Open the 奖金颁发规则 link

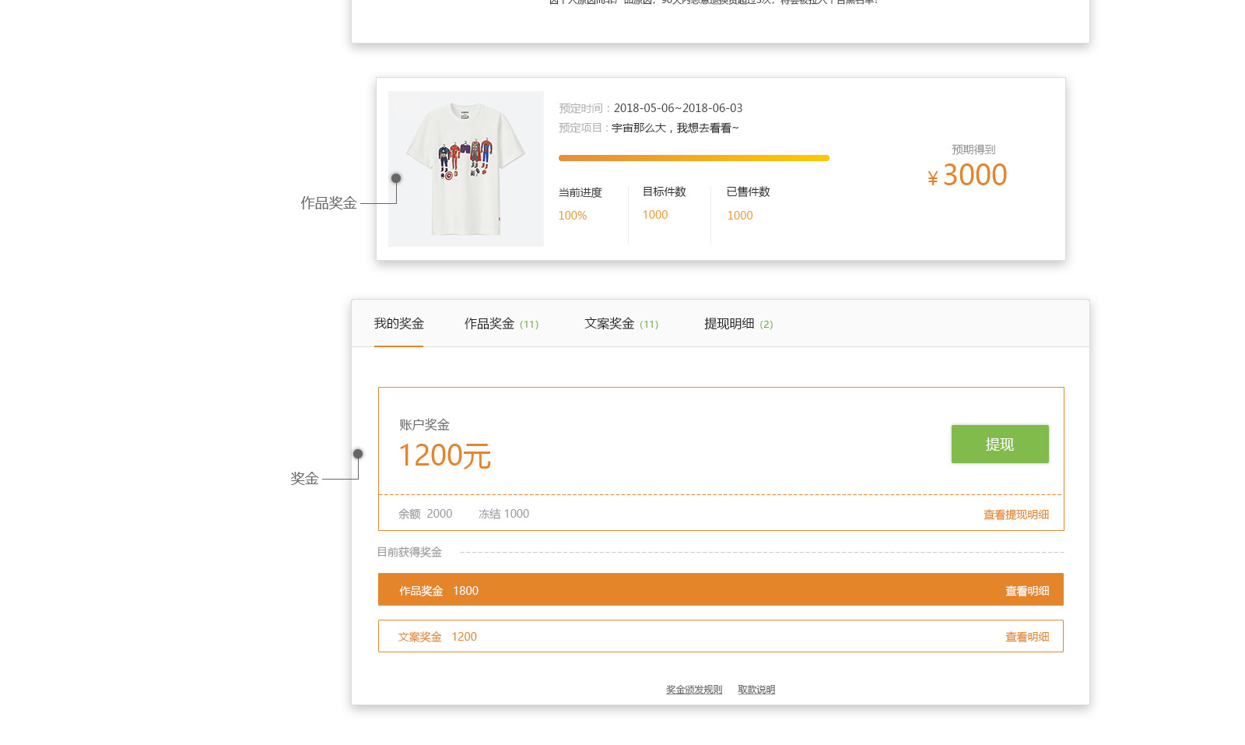pos(693,690)
